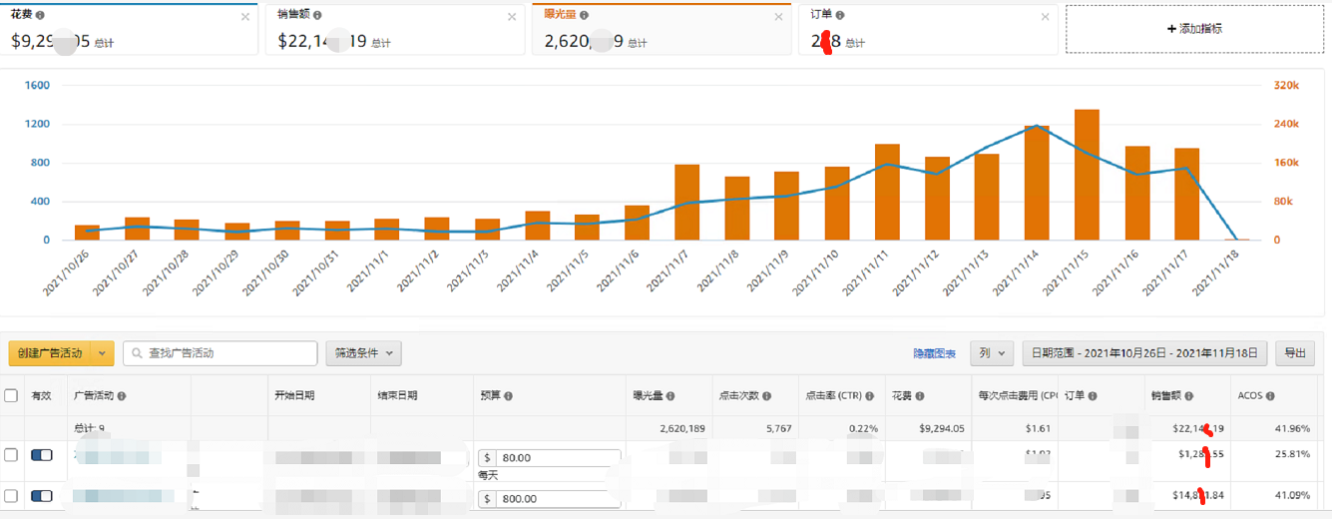Click the 查找广告活动 search field
Viewport: 1332px width, 519px height.
[219, 353]
